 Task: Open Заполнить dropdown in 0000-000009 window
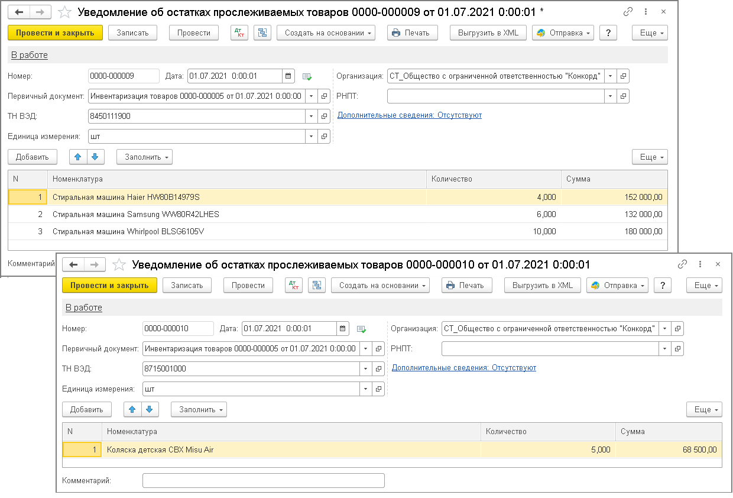pos(144,157)
